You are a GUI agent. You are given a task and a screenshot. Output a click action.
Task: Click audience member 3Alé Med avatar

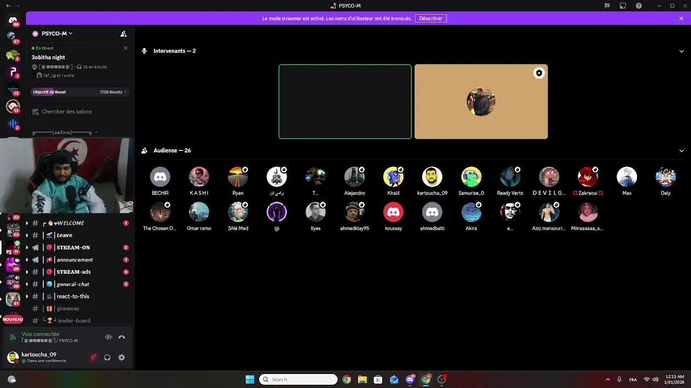[x=238, y=212]
